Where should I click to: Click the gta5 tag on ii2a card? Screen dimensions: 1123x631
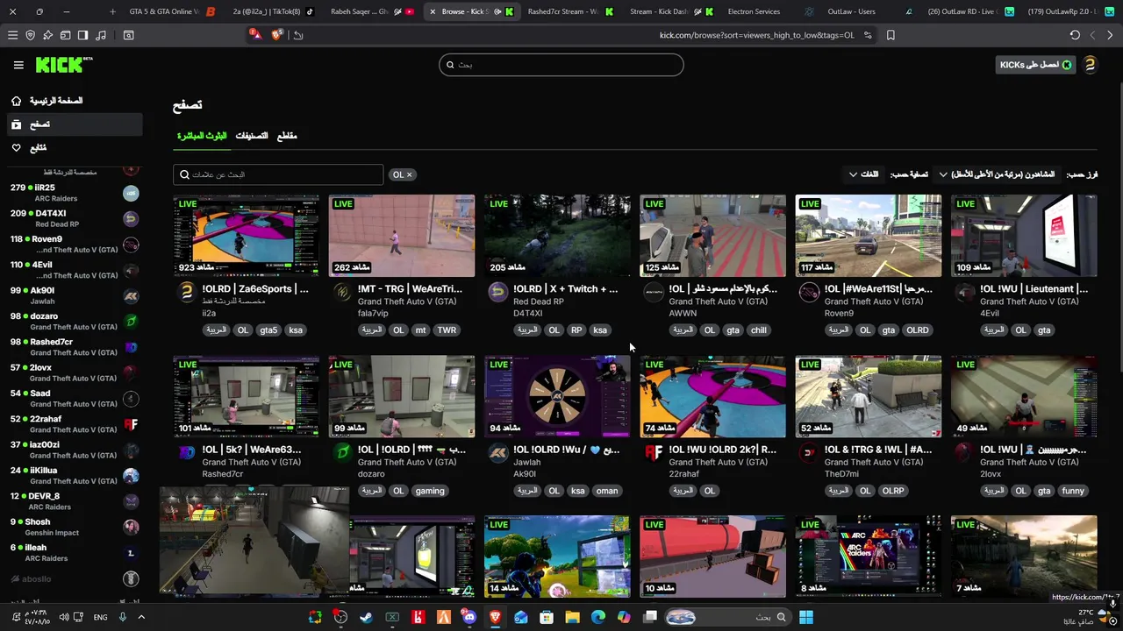tap(268, 330)
